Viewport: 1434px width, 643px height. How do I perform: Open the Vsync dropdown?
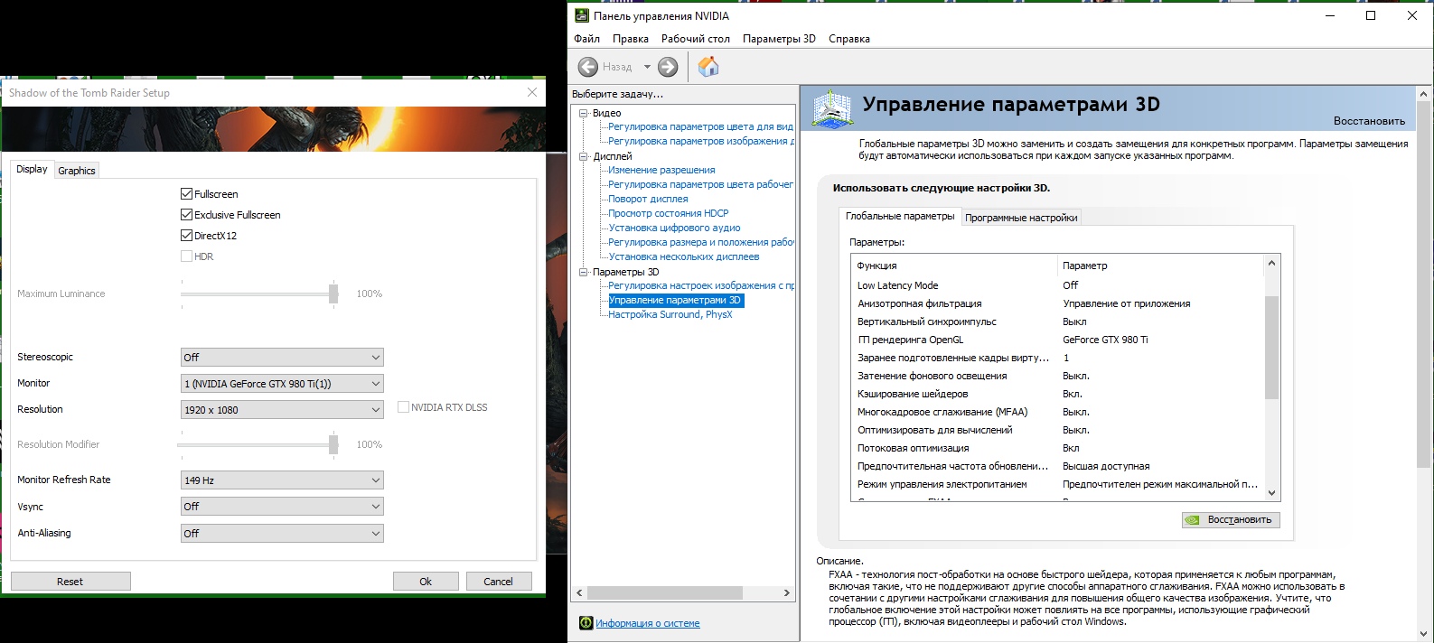(282, 507)
